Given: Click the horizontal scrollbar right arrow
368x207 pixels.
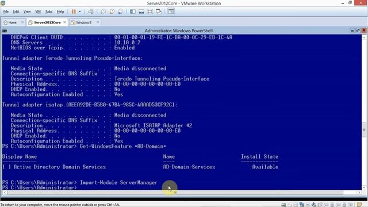Looking at the screenshot, I should tap(359, 193).
